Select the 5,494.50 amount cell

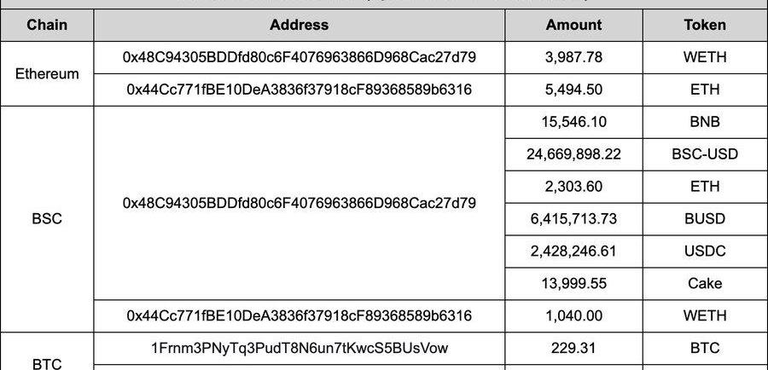pos(573,90)
